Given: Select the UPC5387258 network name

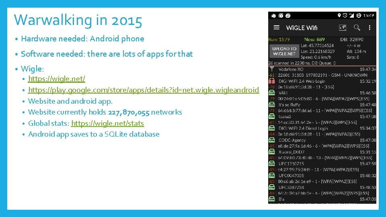Looking at the screenshot, I should tap(291, 188).
